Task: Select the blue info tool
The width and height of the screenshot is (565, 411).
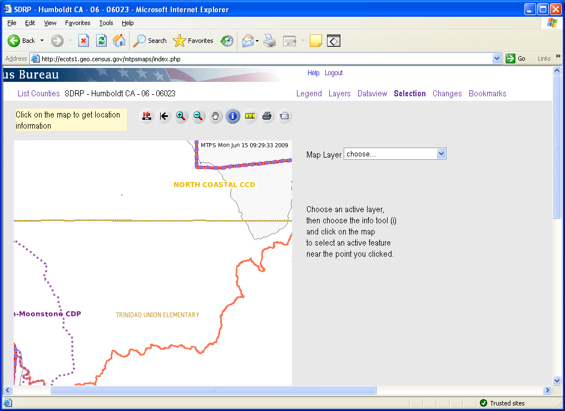Action: click(233, 116)
